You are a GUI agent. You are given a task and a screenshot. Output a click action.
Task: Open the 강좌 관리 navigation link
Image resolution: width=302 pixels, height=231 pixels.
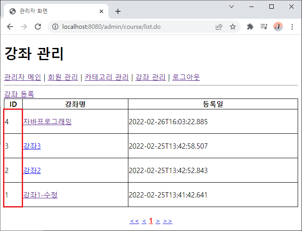coord(151,77)
